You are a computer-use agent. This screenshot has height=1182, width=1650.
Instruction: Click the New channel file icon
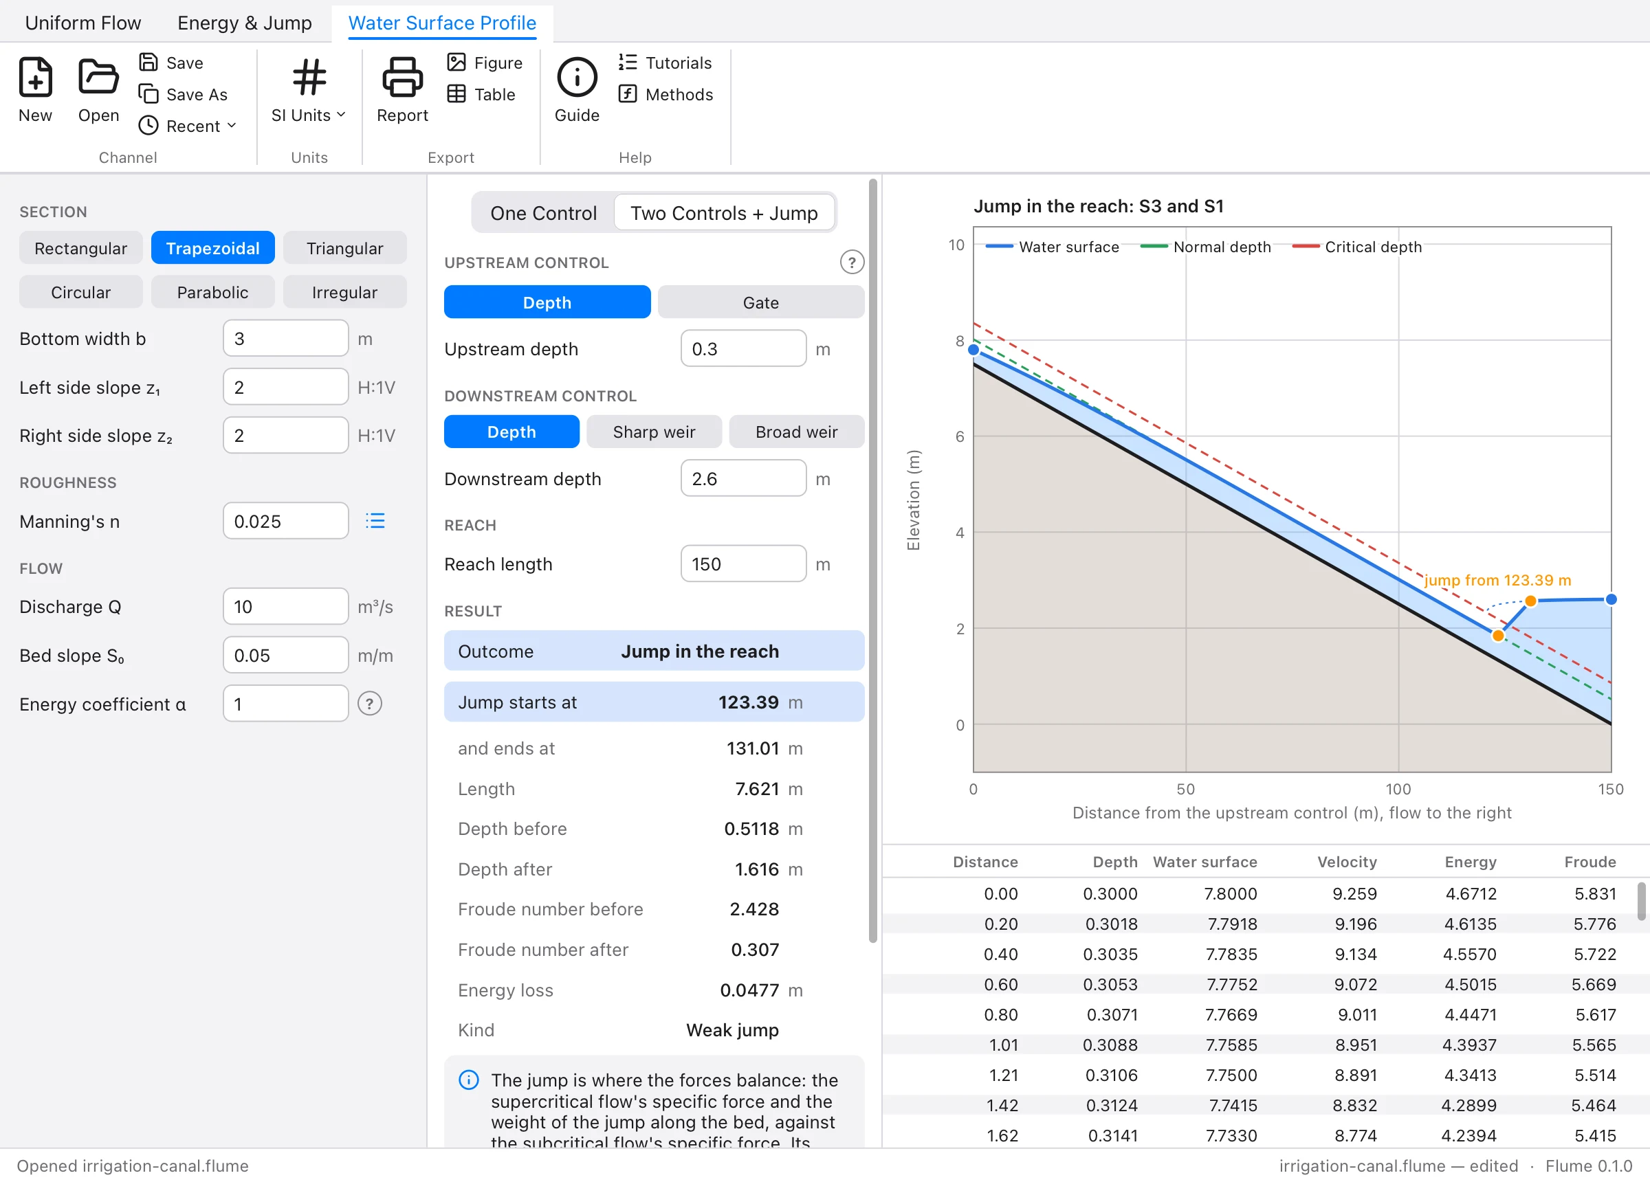pyautogui.click(x=35, y=77)
